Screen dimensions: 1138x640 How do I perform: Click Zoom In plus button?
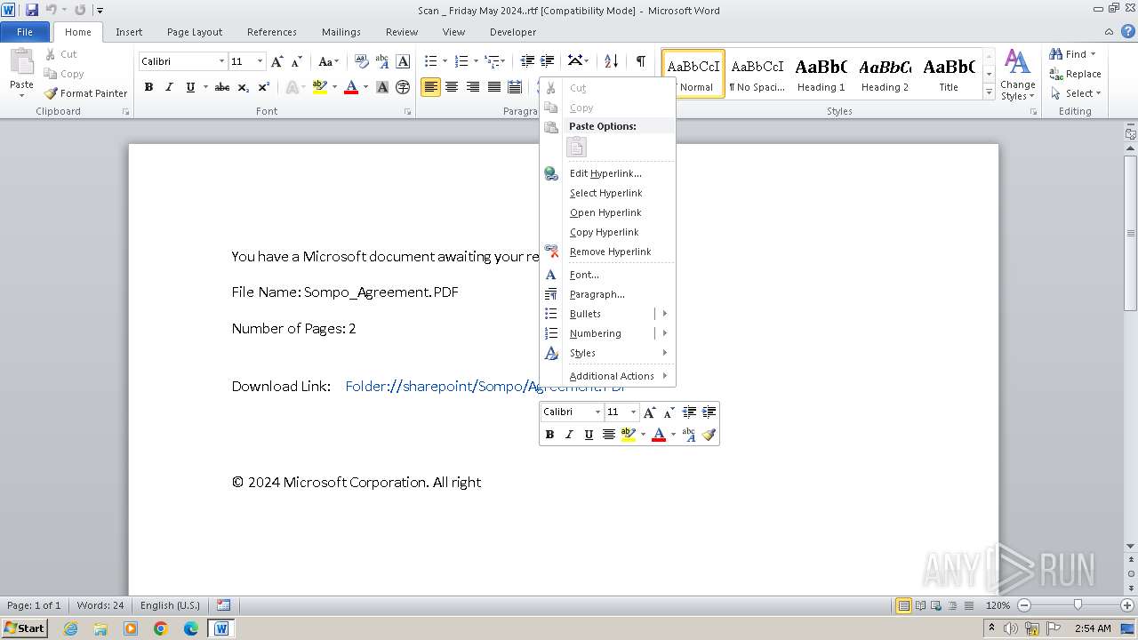[1126, 605]
